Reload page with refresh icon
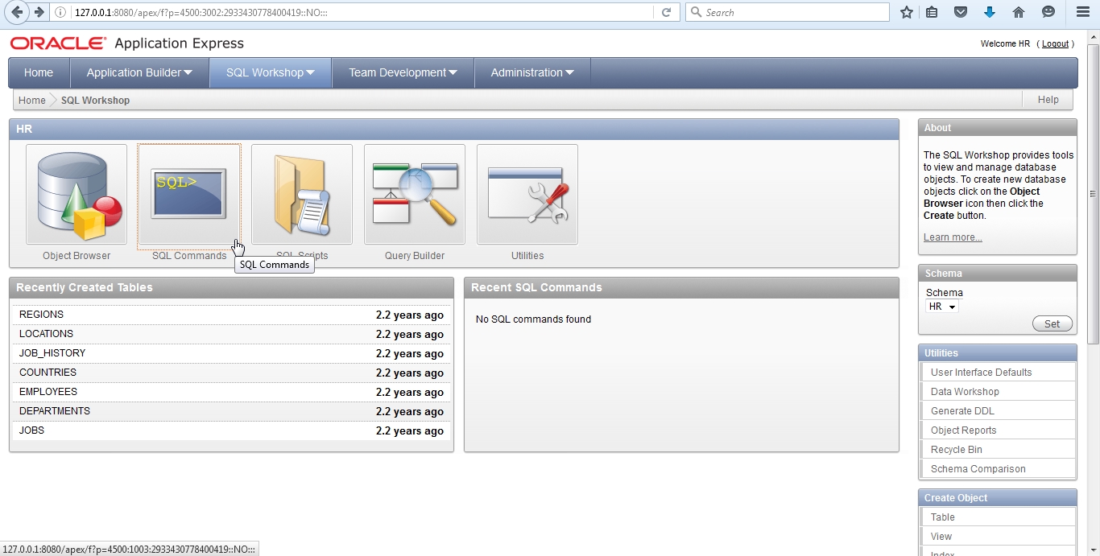The image size is (1100, 556). pos(666,12)
